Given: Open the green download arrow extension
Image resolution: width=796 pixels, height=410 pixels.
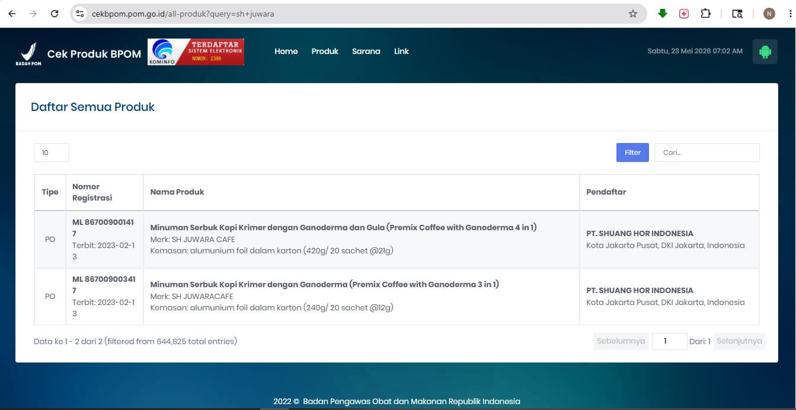Looking at the screenshot, I should coord(663,14).
